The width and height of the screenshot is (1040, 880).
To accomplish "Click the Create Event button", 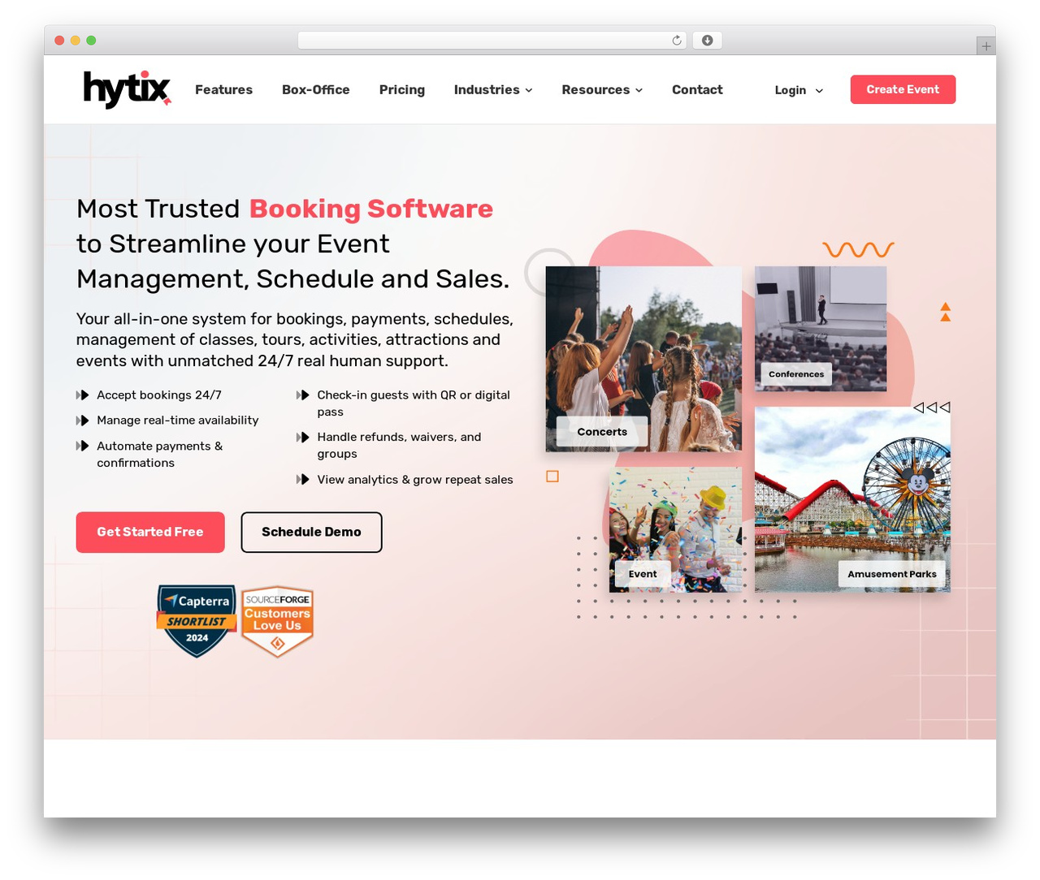I will 903,89.
